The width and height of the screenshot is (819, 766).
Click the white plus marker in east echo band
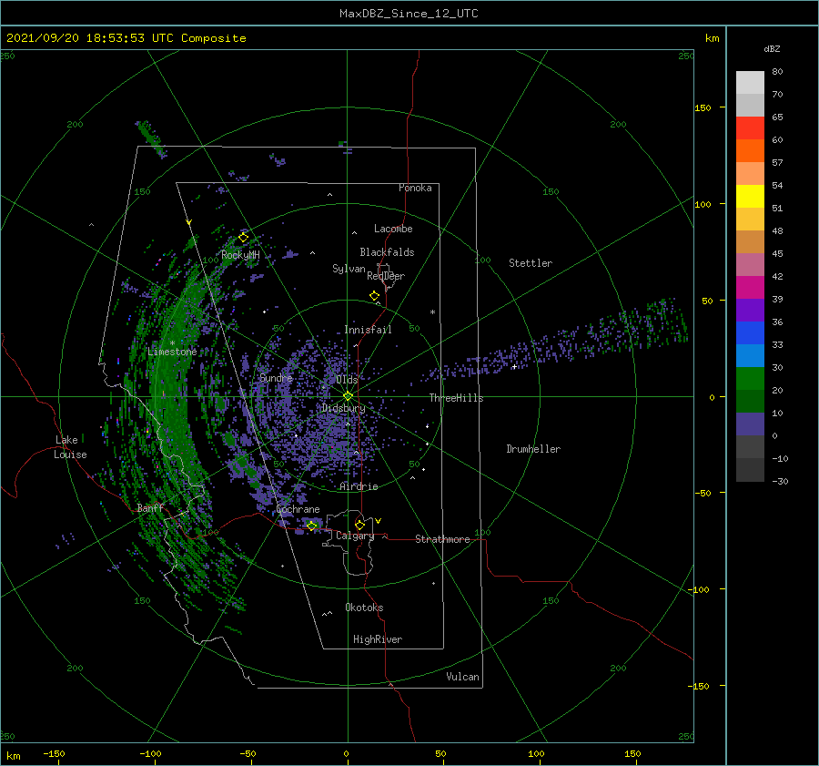pyautogui.click(x=514, y=366)
